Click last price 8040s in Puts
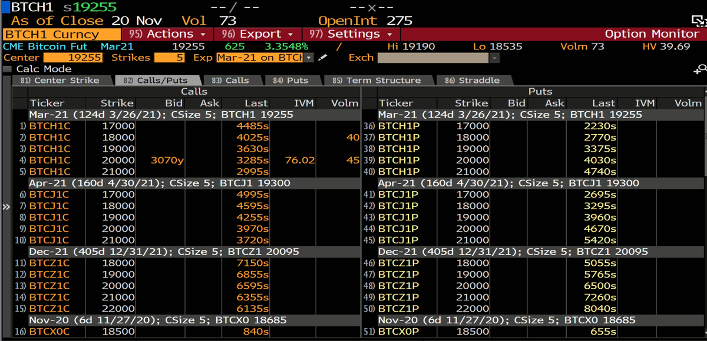The width and height of the screenshot is (707, 341). (x=600, y=309)
